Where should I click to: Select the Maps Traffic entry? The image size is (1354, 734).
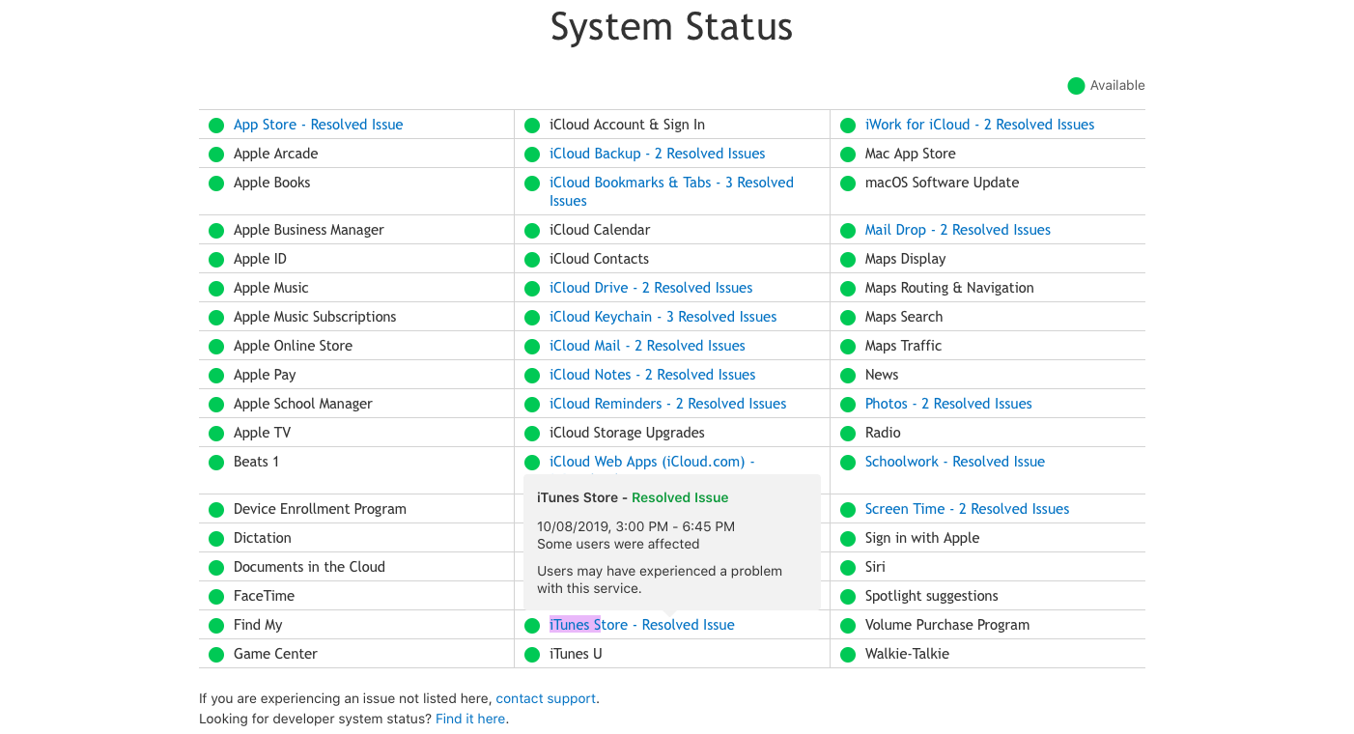(x=903, y=346)
